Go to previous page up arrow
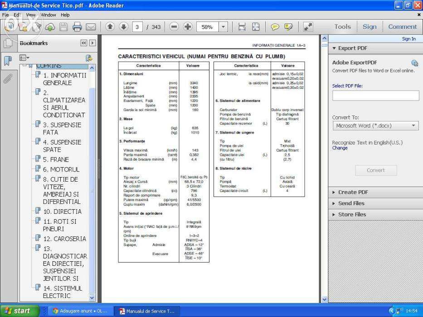Viewport: 423px width, 317px height. pos(110,27)
